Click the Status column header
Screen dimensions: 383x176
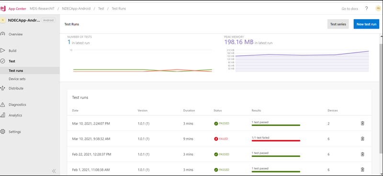[218, 111]
